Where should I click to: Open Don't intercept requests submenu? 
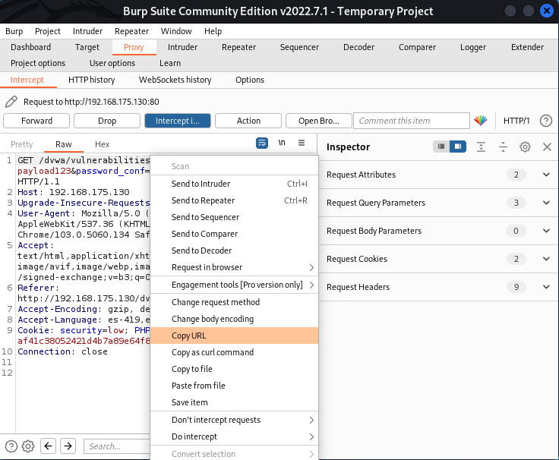point(234,420)
